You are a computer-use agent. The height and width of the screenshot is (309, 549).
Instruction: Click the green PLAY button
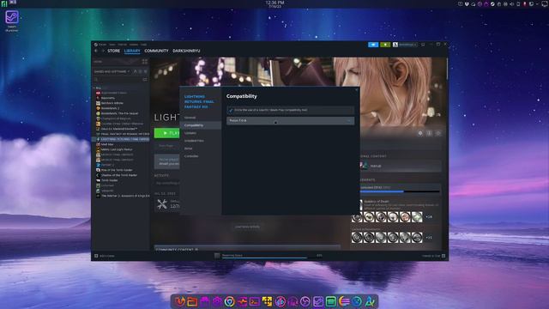click(167, 133)
